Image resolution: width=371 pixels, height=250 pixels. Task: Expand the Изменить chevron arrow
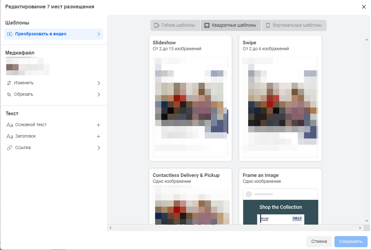click(99, 83)
